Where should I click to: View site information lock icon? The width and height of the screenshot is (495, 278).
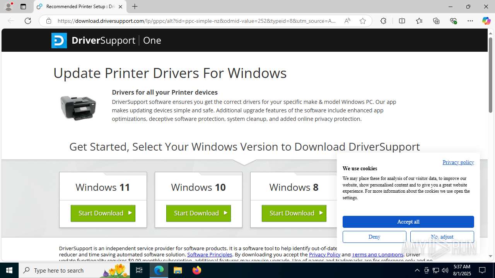click(48, 21)
